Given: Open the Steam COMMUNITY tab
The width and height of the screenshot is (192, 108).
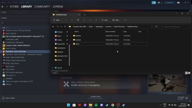Looking at the screenshot, I should [x=42, y=7].
